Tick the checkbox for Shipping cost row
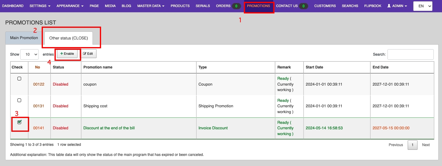The height and width of the screenshot is (166, 442). [x=19, y=100]
